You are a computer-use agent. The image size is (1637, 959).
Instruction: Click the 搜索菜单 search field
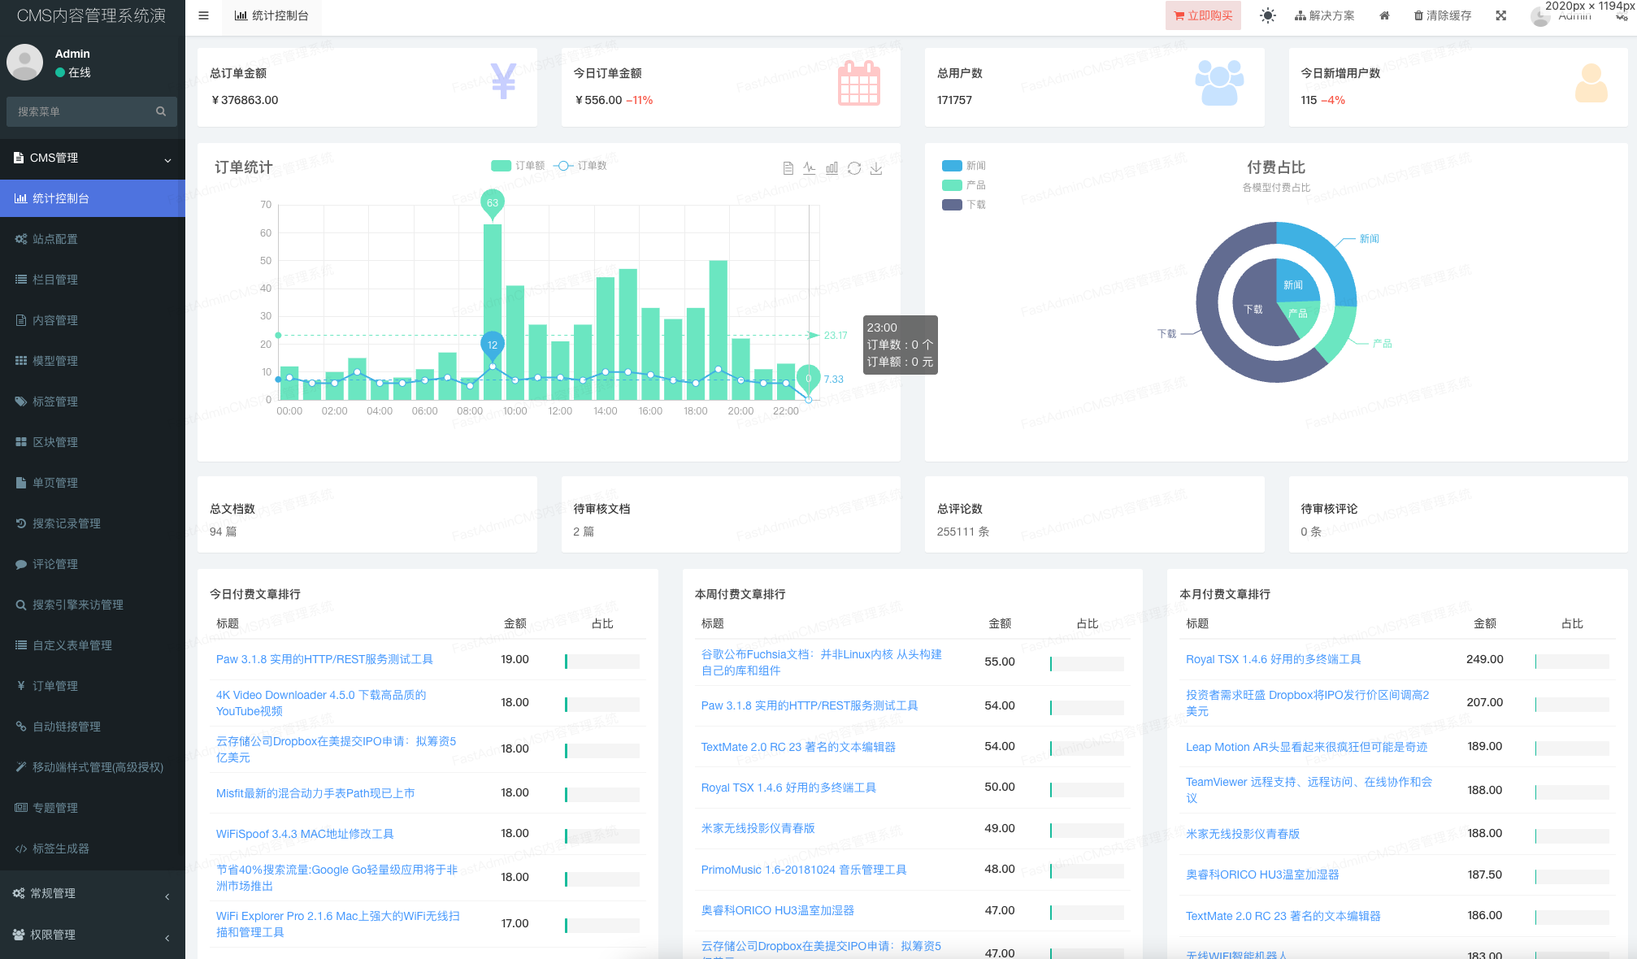pyautogui.click(x=81, y=111)
